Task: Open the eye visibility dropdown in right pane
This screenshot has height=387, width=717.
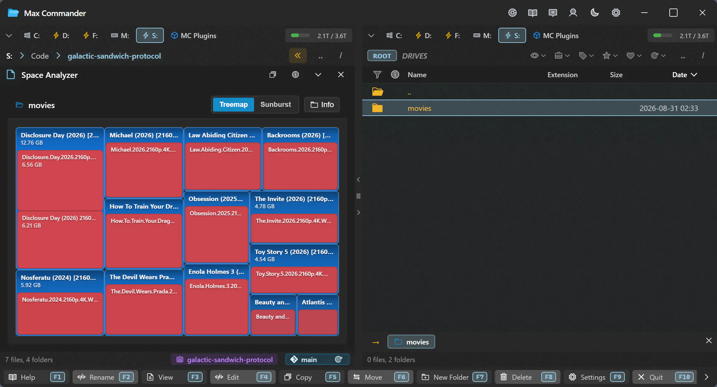Action: (x=538, y=56)
